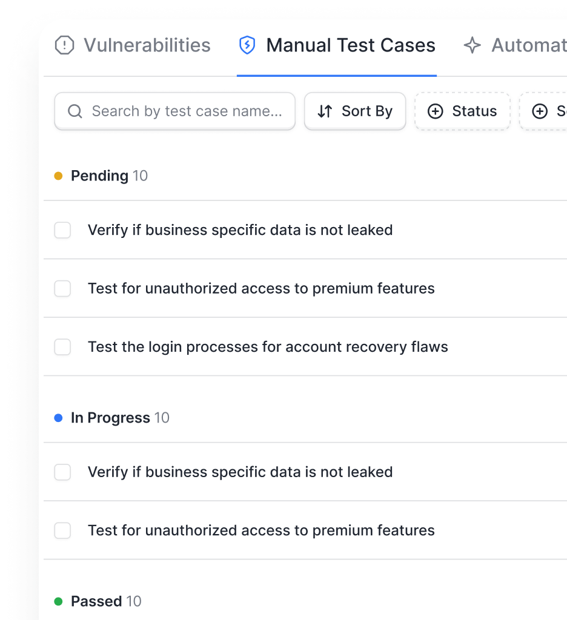Open the Sort By dropdown
This screenshot has width=567, height=620.
click(355, 111)
